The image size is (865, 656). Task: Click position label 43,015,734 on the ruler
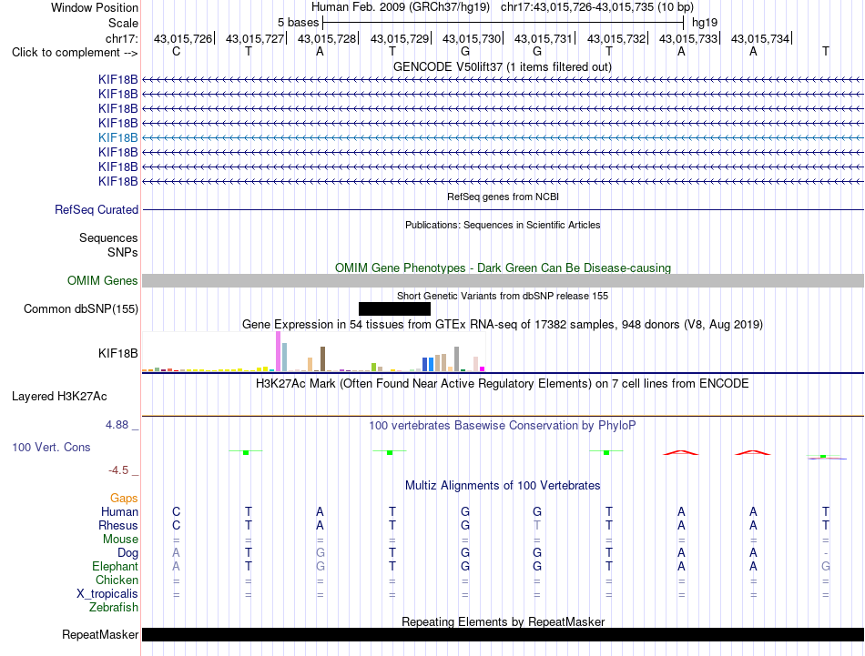point(760,38)
